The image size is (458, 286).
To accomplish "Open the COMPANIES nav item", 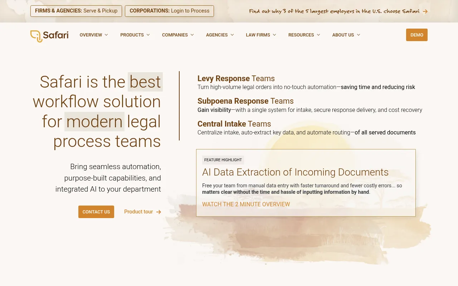I will click(x=175, y=35).
